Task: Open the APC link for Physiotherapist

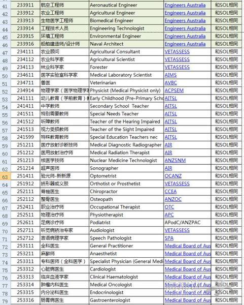Action: (x=169, y=215)
